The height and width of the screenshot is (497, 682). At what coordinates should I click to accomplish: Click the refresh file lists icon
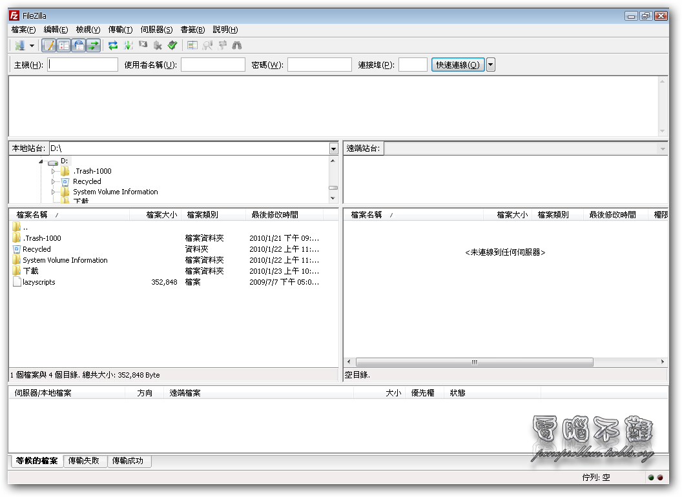113,45
